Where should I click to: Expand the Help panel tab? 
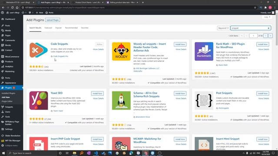coord(267,17)
